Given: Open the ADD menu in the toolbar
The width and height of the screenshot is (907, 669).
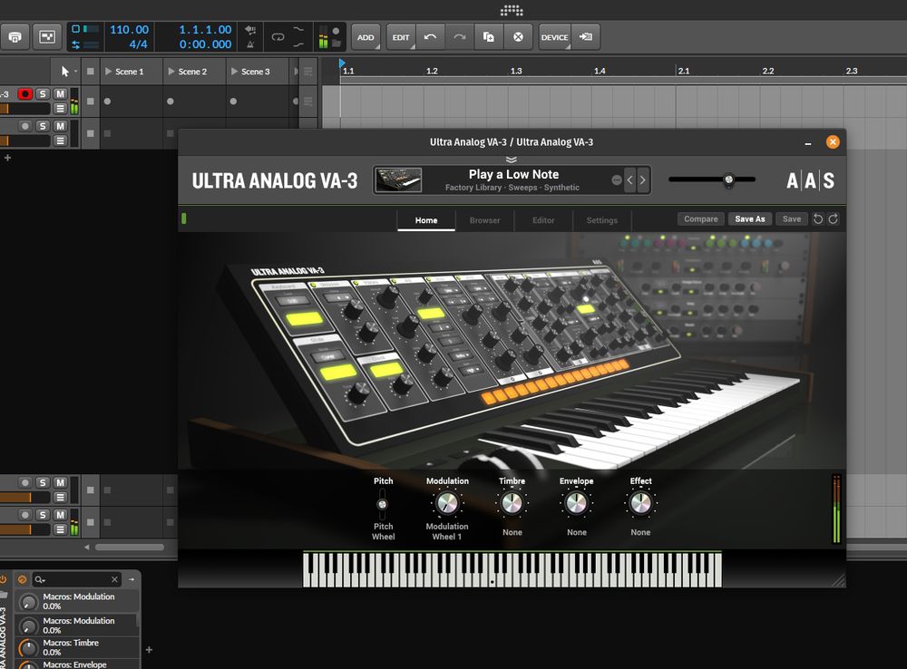Looking at the screenshot, I should tap(366, 37).
